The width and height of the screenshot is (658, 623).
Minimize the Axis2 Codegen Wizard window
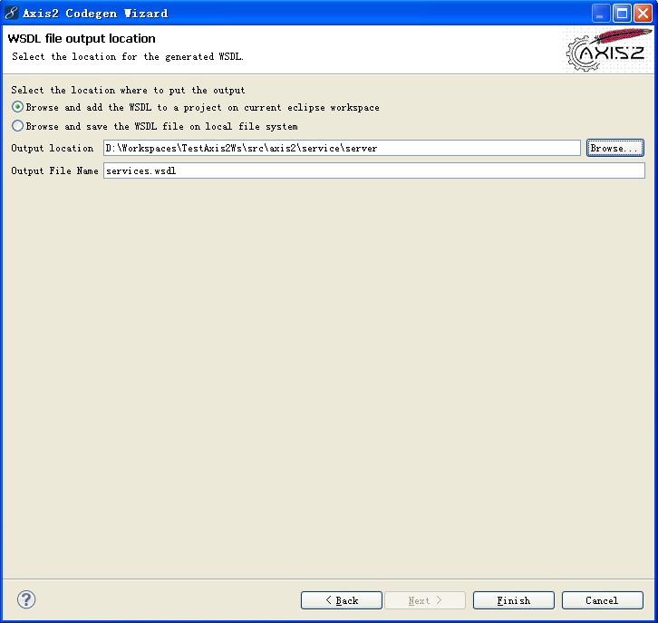tap(601, 14)
